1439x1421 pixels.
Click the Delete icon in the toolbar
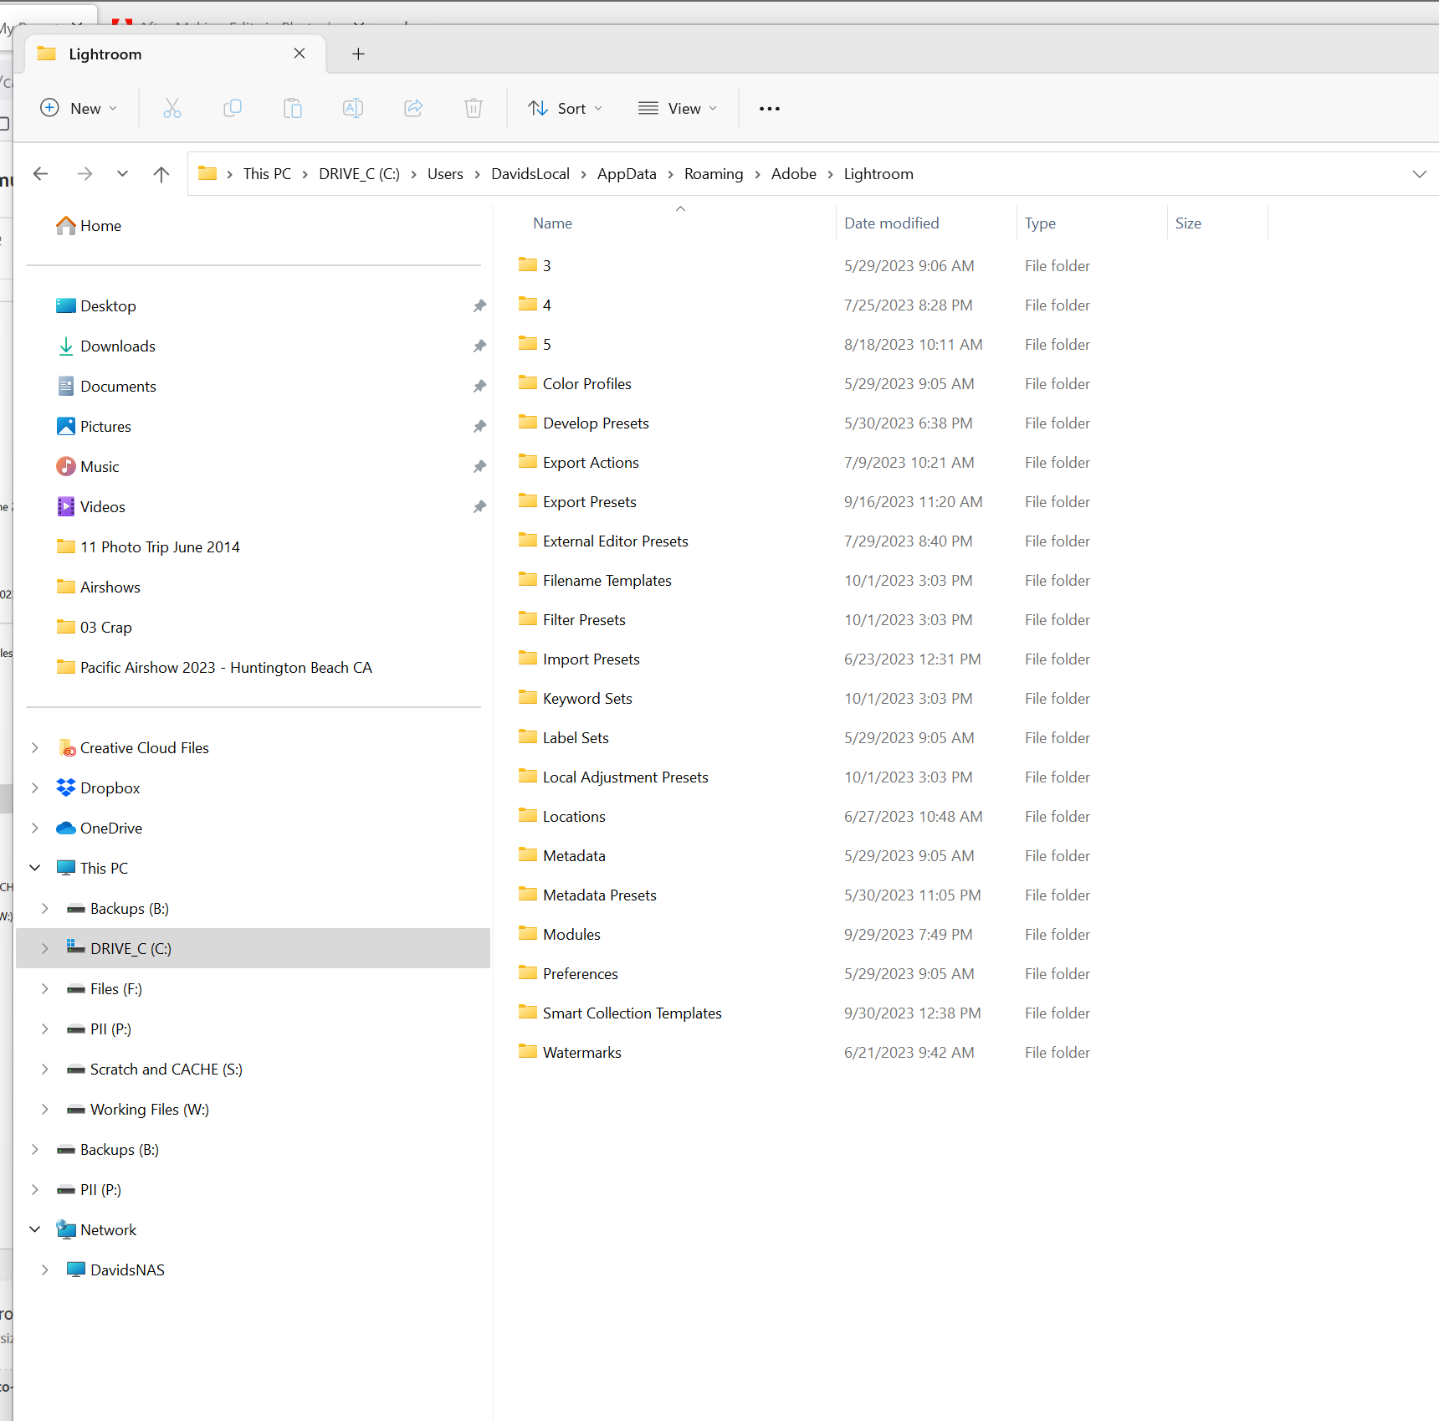tap(474, 108)
